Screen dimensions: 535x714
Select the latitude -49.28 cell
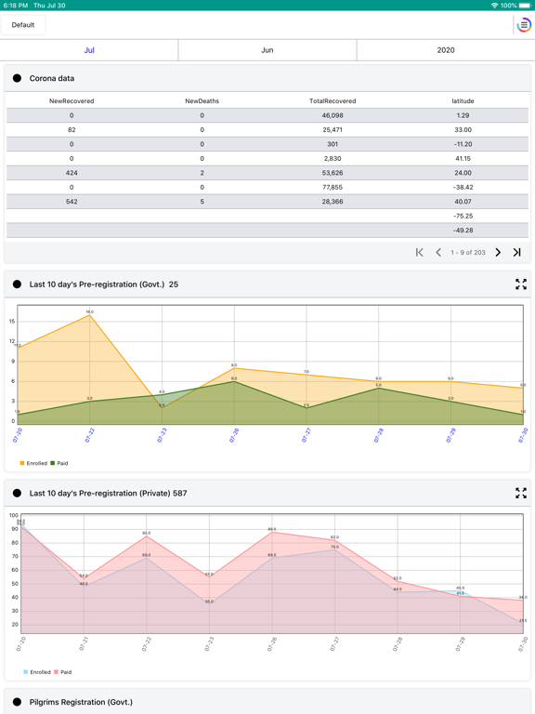point(463,230)
